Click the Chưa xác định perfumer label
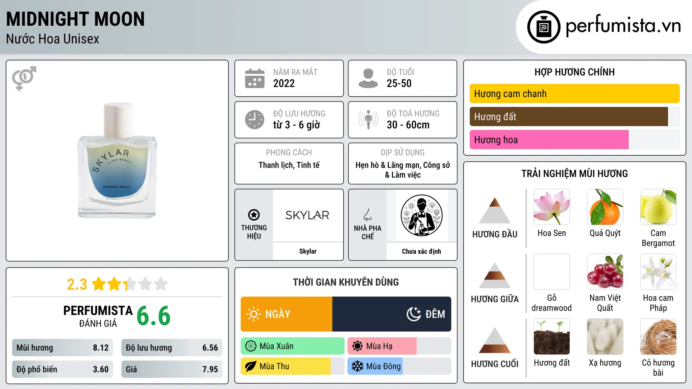This screenshot has width=692, height=389. click(x=421, y=251)
